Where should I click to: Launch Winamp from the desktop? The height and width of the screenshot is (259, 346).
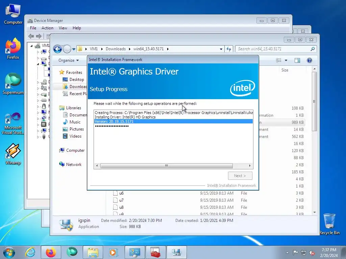pyautogui.click(x=13, y=154)
